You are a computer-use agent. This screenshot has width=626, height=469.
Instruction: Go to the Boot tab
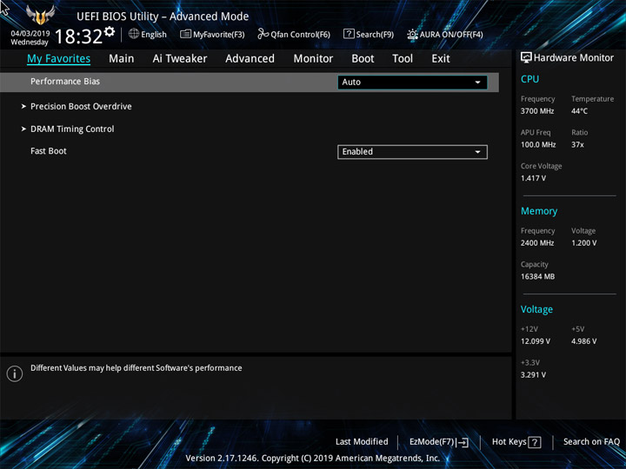tap(363, 59)
